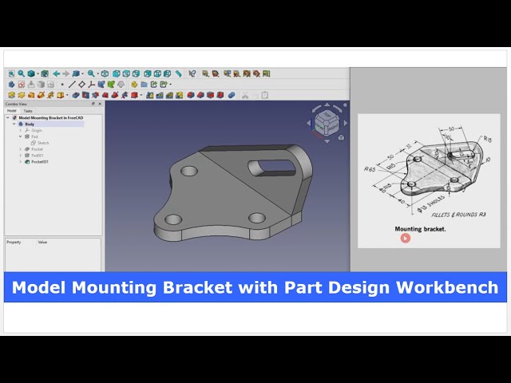
Task: Select the Pocket001 feature in tree
Action: (37, 161)
